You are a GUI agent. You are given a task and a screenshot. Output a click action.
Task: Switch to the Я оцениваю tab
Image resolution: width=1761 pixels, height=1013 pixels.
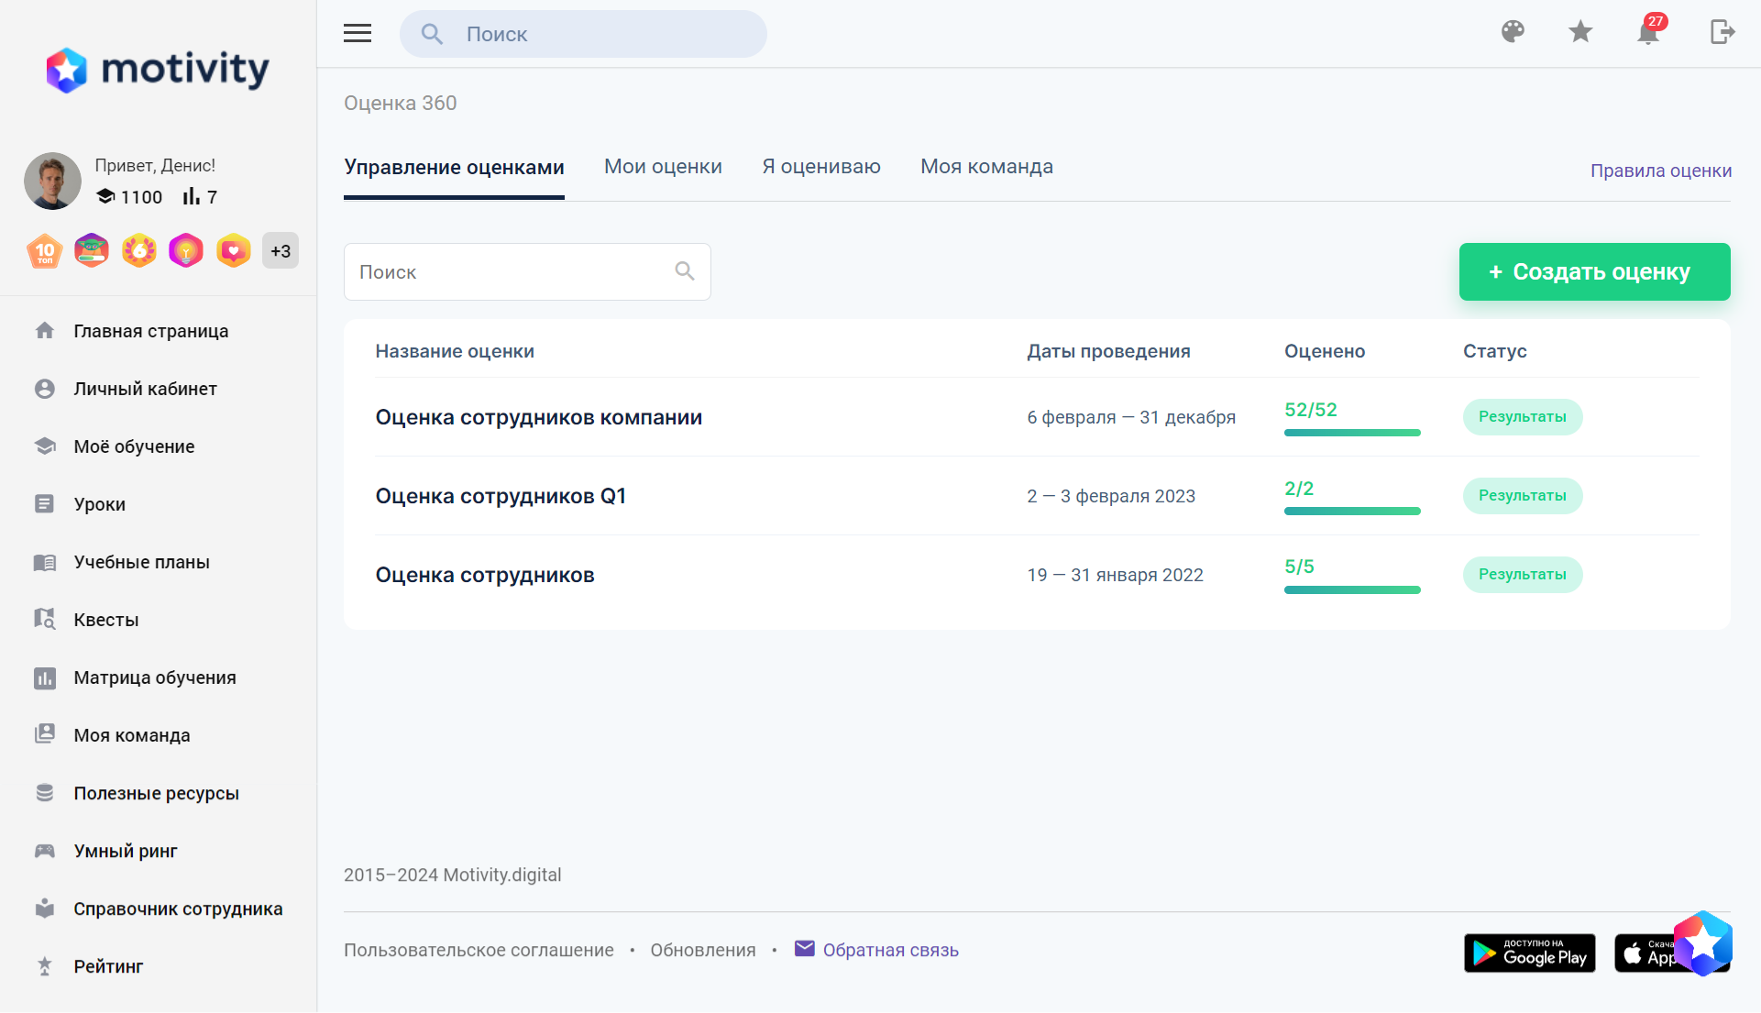[820, 167]
